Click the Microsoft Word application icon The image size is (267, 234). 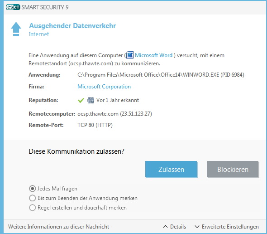(130, 55)
